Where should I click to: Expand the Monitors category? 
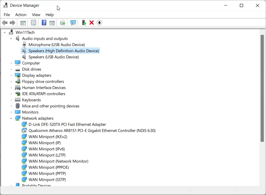tap(11, 112)
